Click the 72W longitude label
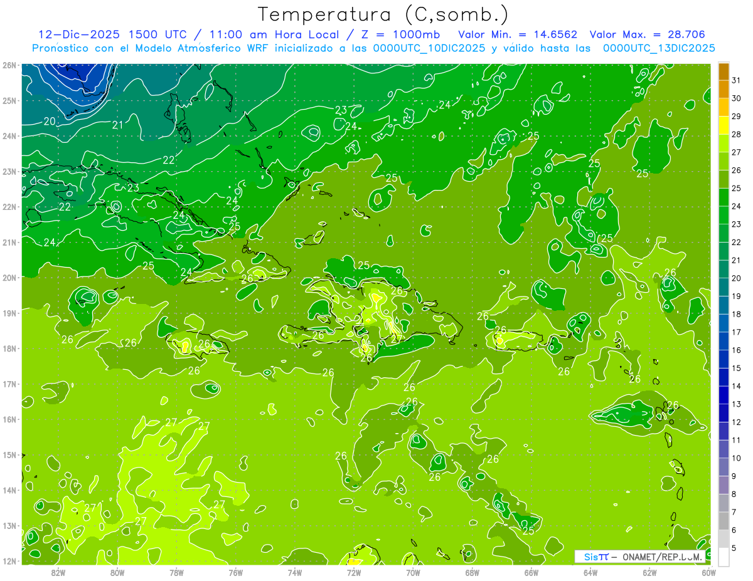753x581 pixels. tap(354, 573)
